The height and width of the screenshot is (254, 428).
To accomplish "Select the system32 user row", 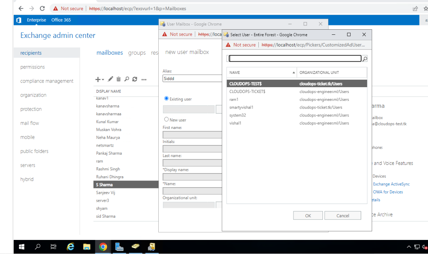I will click(297, 115).
